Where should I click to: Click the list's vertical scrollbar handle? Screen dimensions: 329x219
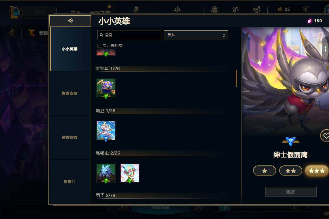coord(236,78)
